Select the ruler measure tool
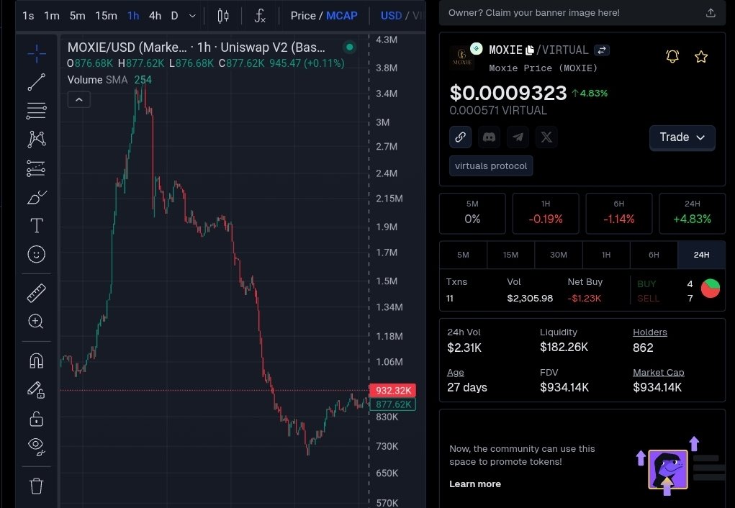Viewport: 735px width, 508px height. (37, 293)
